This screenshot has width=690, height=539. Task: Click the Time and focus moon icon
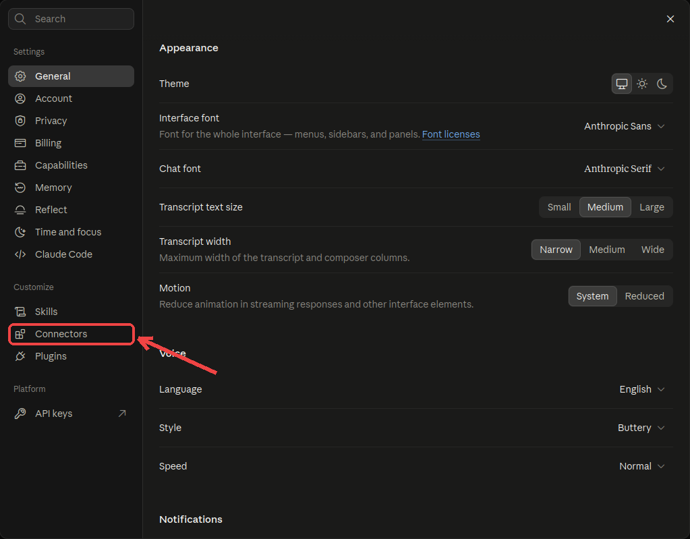click(20, 232)
